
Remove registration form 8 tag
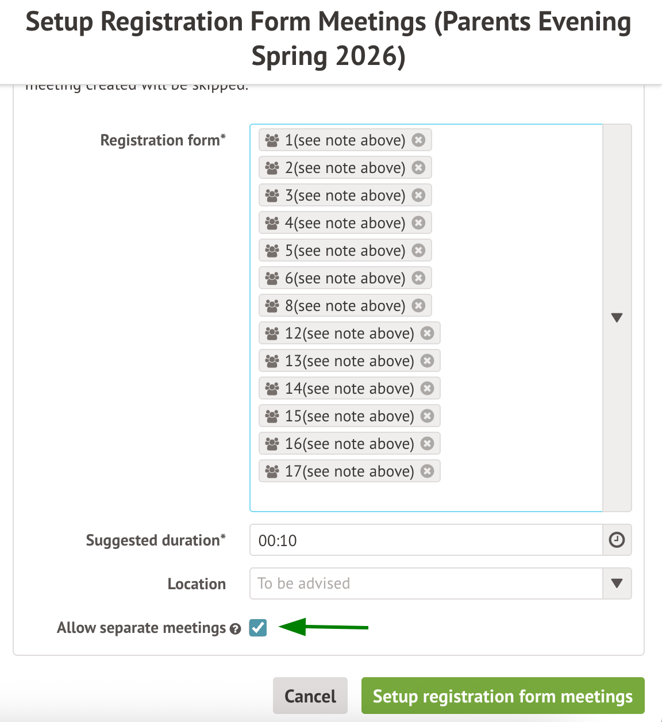tap(419, 305)
